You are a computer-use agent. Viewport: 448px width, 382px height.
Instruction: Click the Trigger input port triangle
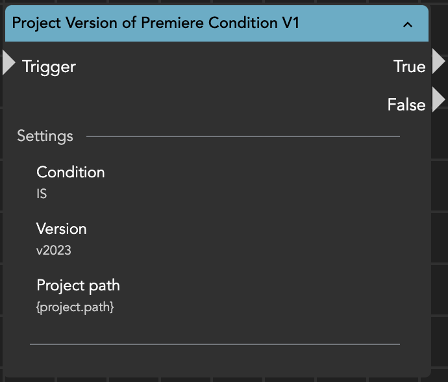(x=8, y=62)
